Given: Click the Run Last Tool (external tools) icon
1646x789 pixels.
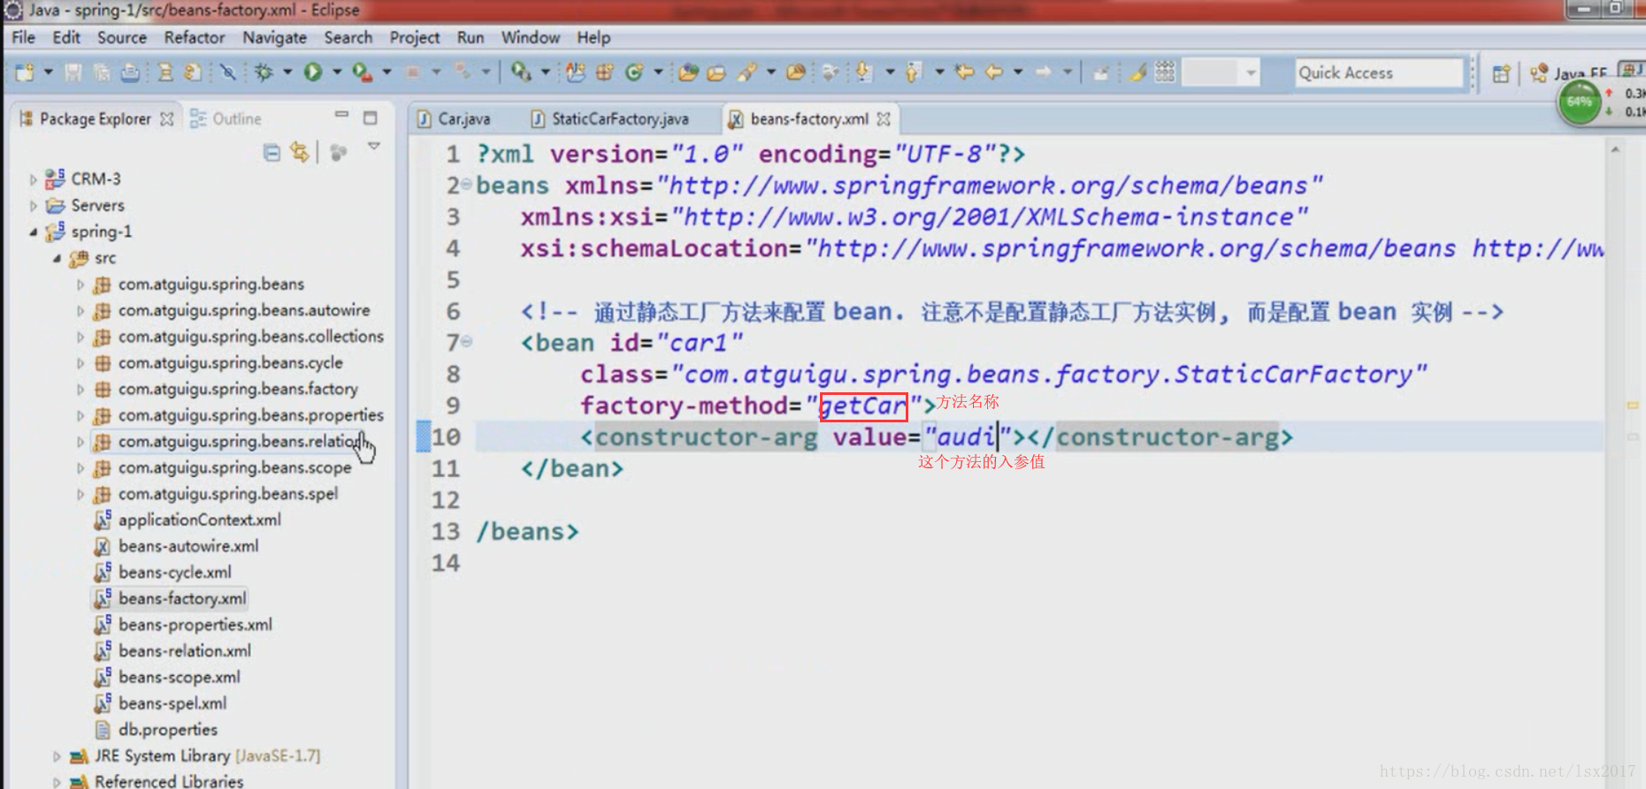Looking at the screenshot, I should click(x=362, y=72).
